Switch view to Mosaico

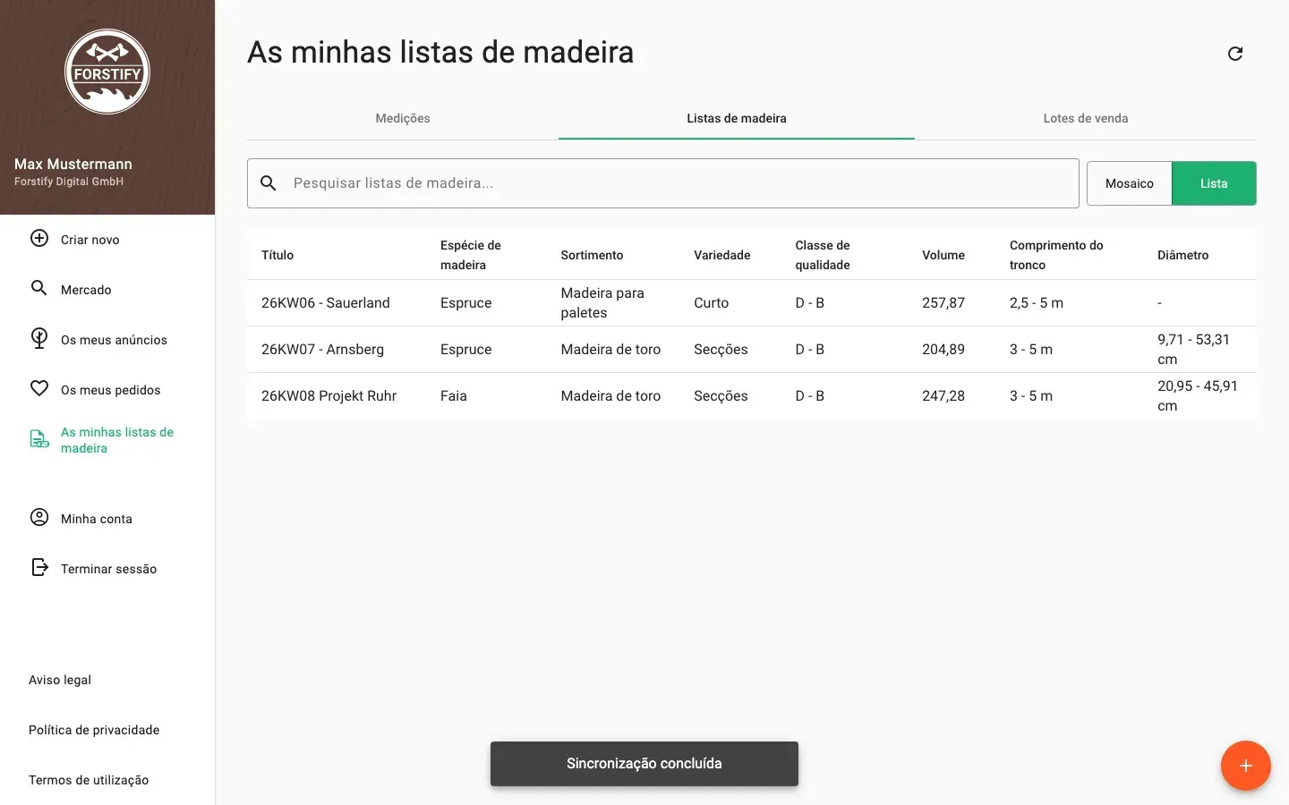pos(1130,183)
